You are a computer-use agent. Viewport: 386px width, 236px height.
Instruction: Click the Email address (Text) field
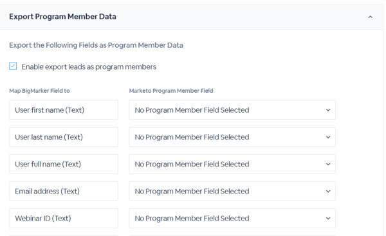pos(64,191)
